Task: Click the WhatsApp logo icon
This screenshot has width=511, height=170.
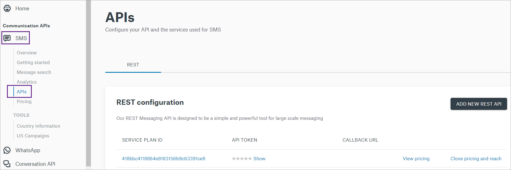Action: coord(7,150)
